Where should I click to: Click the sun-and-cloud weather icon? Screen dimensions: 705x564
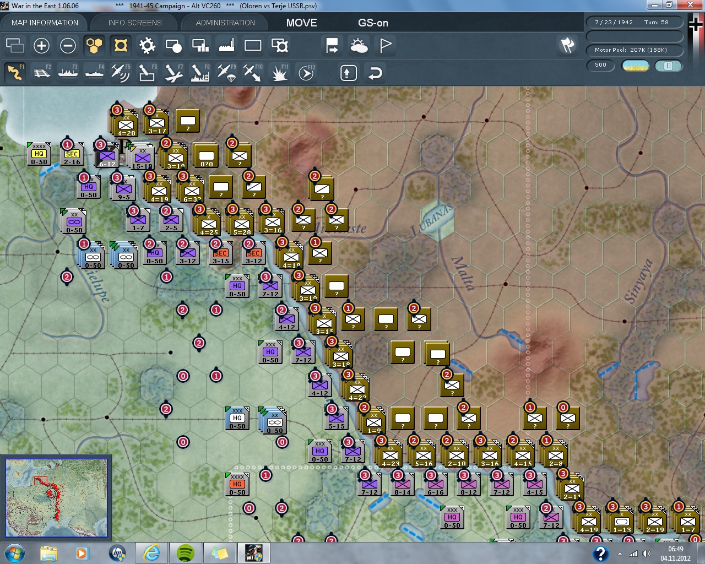359,46
